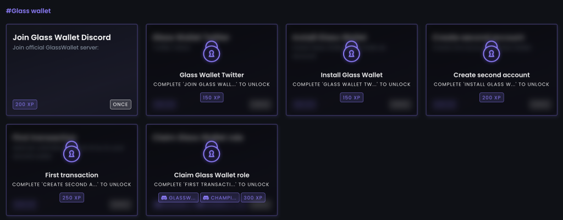Viewport: 563px width, 220px height.
Task: Click the #Glass wallet category heading
Action: click(x=29, y=11)
